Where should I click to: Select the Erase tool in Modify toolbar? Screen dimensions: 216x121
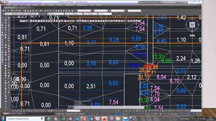click(x=6, y=18)
